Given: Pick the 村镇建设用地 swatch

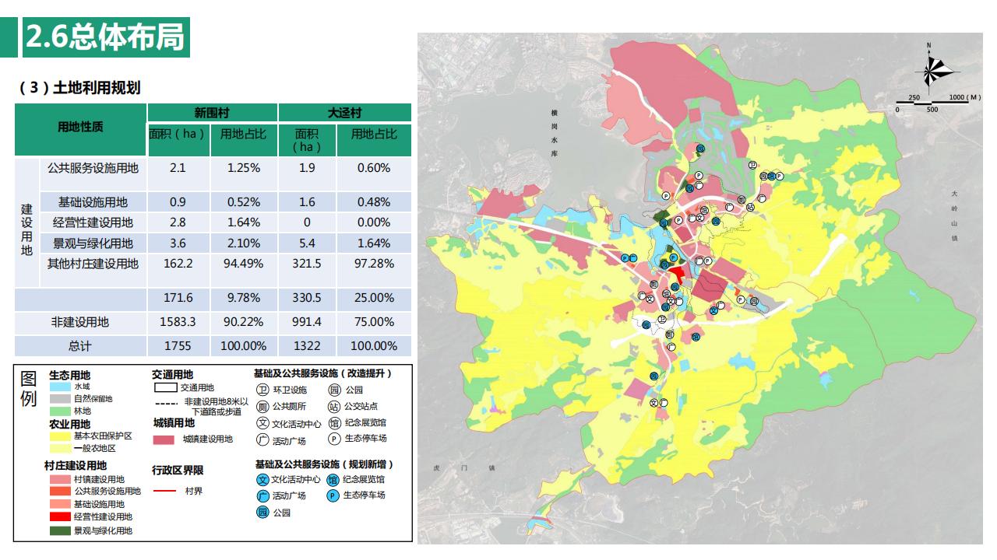Looking at the screenshot, I should coord(59,479).
